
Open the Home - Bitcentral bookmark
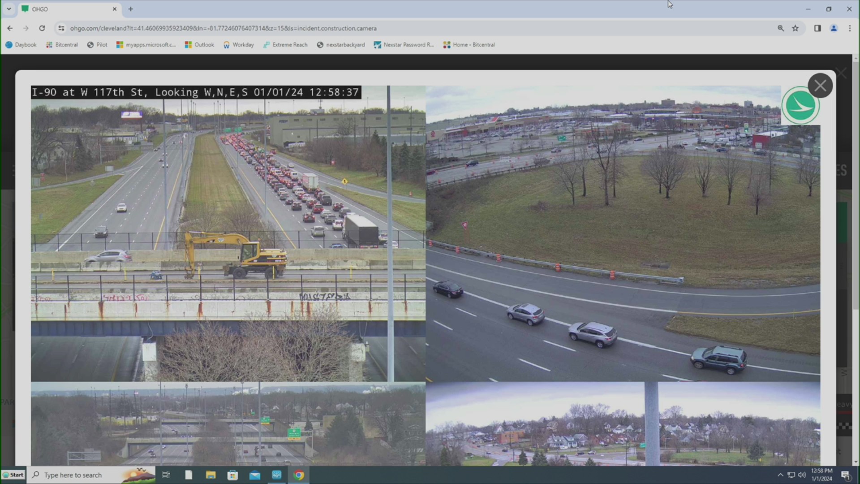pos(469,45)
